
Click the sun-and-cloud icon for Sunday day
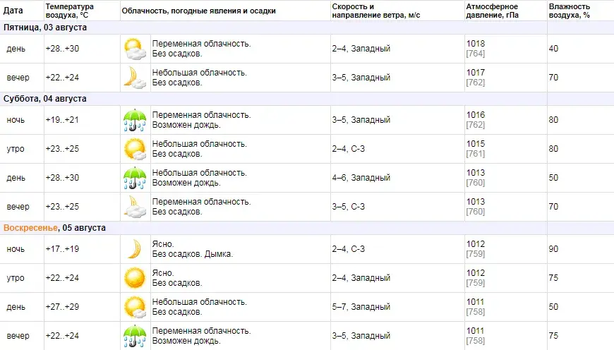135,307
